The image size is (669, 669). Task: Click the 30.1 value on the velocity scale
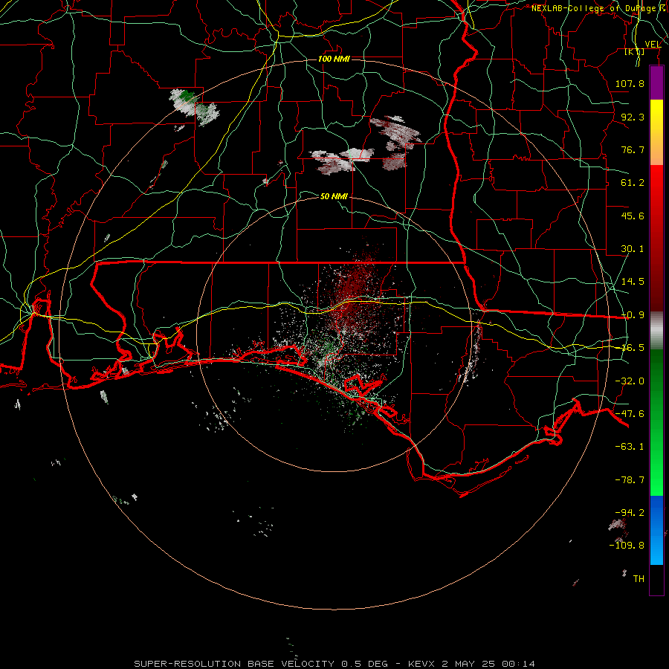pyautogui.click(x=633, y=249)
